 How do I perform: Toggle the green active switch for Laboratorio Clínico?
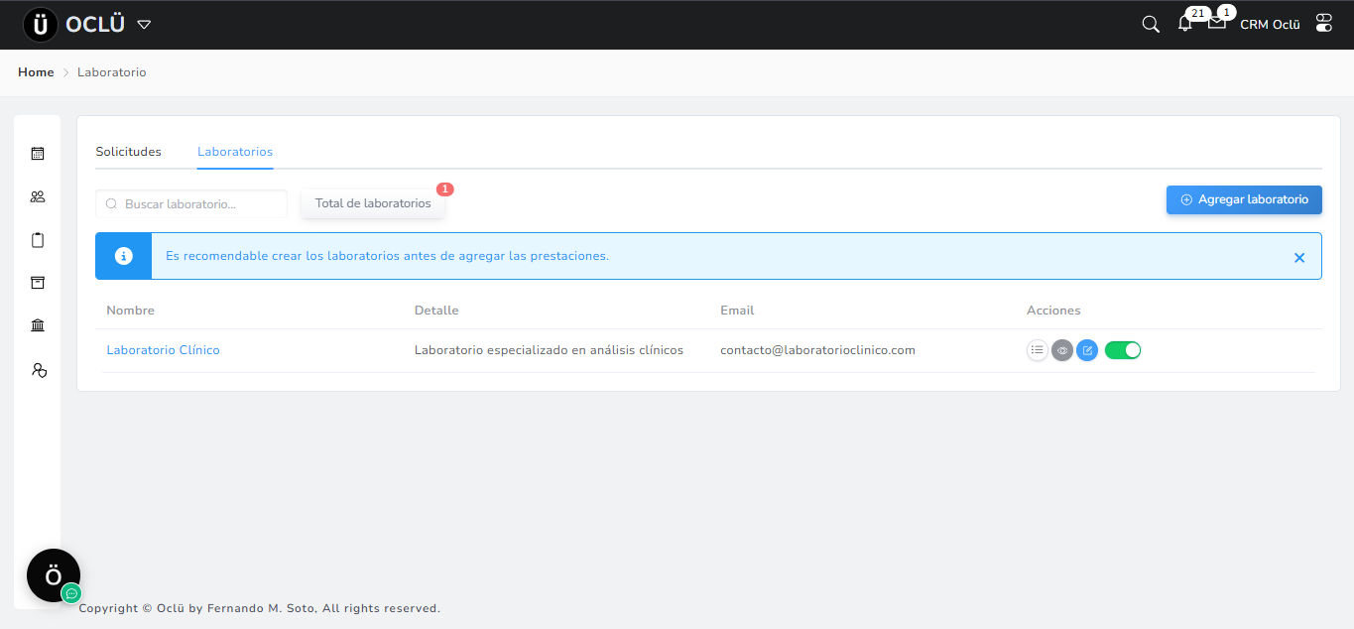[1123, 350]
